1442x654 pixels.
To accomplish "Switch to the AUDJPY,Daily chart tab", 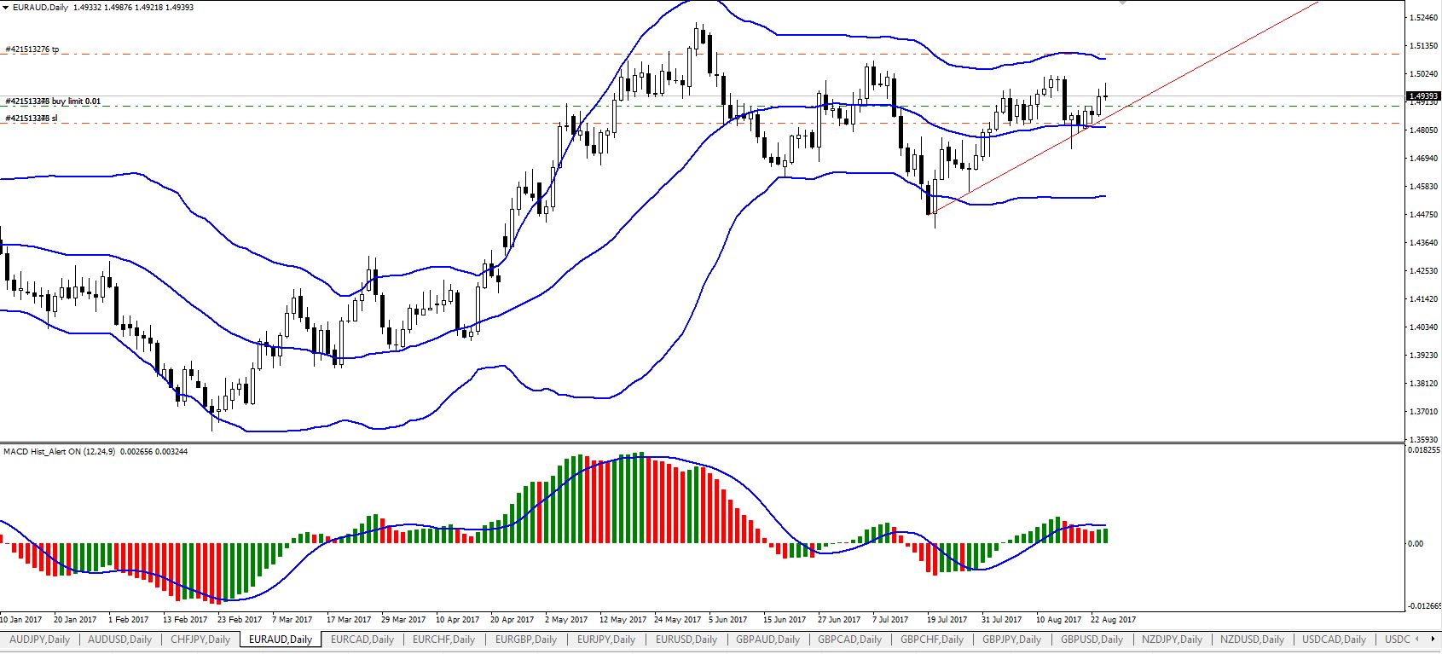I will (39, 640).
